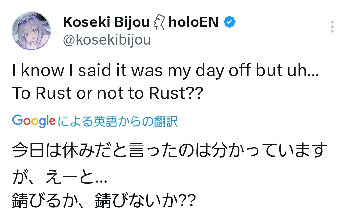Open the @kosekibijou handle link
The width and height of the screenshot is (352, 222).
[x=107, y=40]
